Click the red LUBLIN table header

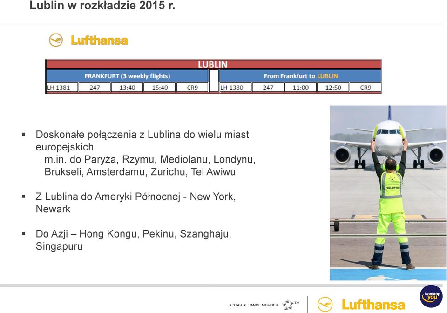(x=213, y=64)
